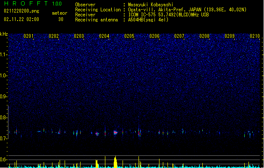Click the 0203 time marker
Image resolution: width=264 pixels, height=168 pixels.
[x=79, y=36]
